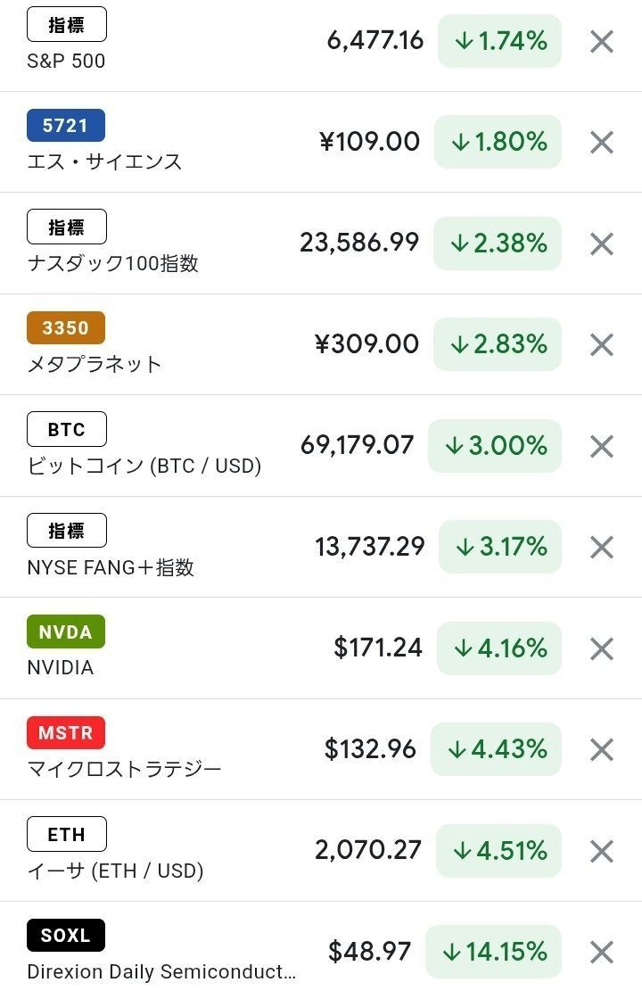The image size is (642, 999).
Task: Open the red MSTR ticker badge
Action: 66,733
